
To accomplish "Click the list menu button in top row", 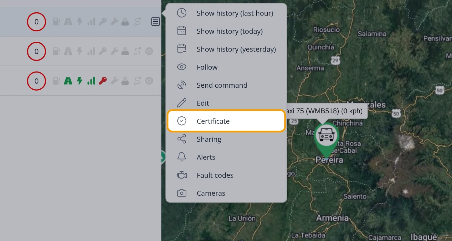I will (156, 22).
